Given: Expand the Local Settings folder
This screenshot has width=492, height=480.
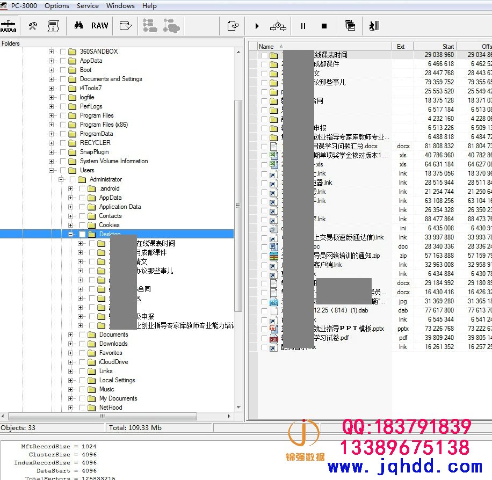Looking at the screenshot, I should pyautogui.click(x=70, y=380).
